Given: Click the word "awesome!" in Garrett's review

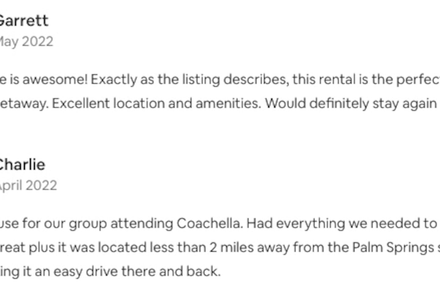Looking at the screenshot, I should (x=55, y=79).
